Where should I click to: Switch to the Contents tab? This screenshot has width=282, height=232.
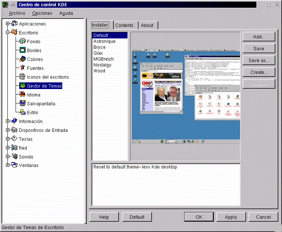pyautogui.click(x=124, y=25)
